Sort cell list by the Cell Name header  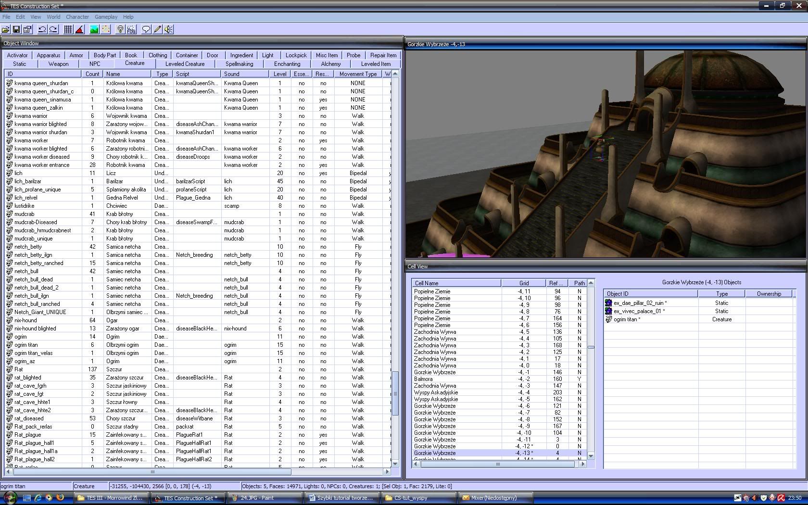(456, 283)
